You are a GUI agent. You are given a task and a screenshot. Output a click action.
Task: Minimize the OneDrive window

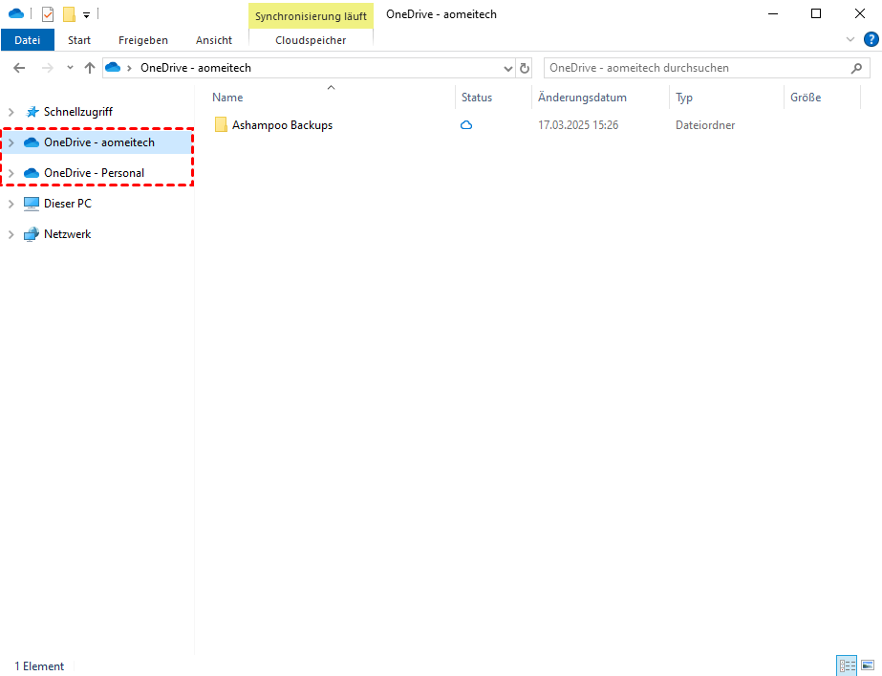pos(773,13)
